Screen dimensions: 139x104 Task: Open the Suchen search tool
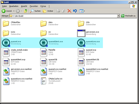click(35, 11)
